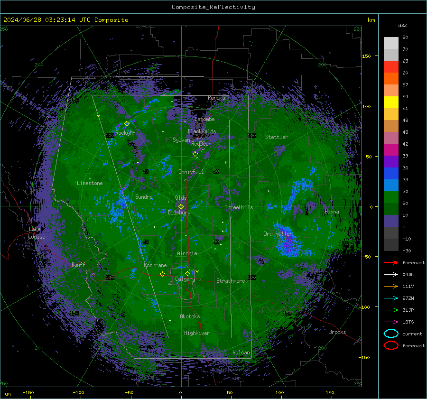Click the red swatch in dBZ scale
Viewport: 427px width, 399px height.
pos(391,67)
